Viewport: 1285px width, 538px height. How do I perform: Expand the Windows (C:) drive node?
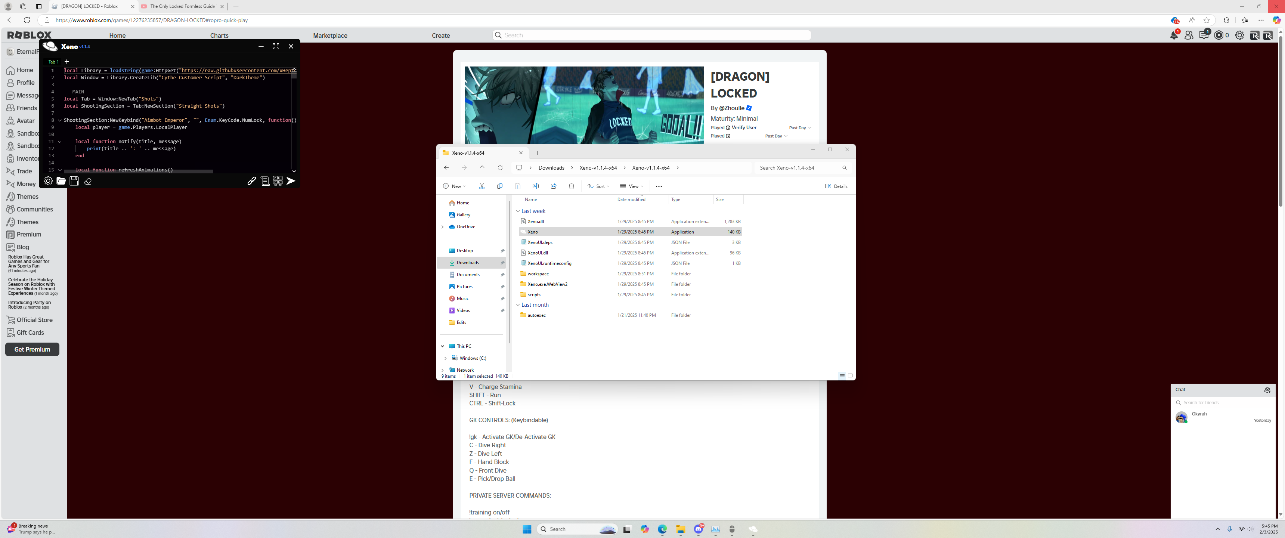pyautogui.click(x=446, y=358)
